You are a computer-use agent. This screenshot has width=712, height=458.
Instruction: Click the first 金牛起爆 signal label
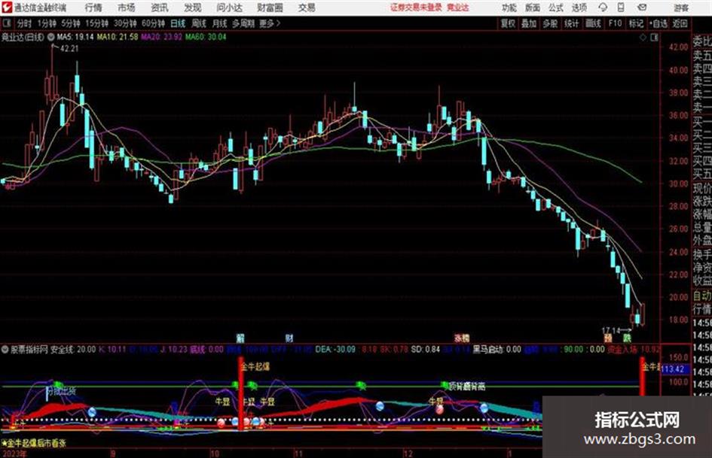[x=255, y=366]
